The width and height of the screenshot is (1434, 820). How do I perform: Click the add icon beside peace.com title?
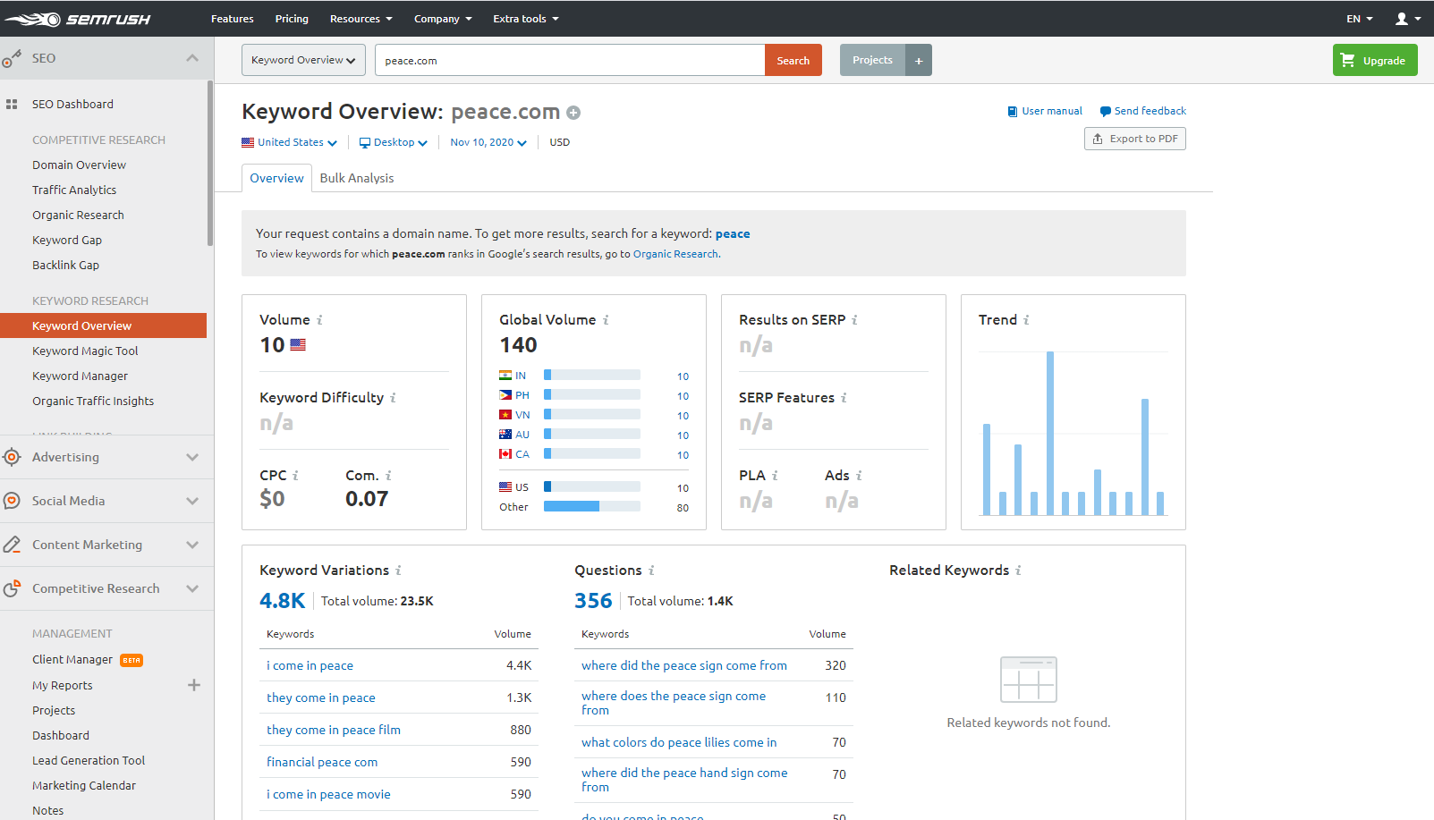coord(573,113)
